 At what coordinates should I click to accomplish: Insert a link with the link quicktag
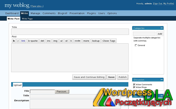click(23, 41)
